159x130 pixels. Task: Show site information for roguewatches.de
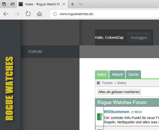(x=55, y=14)
